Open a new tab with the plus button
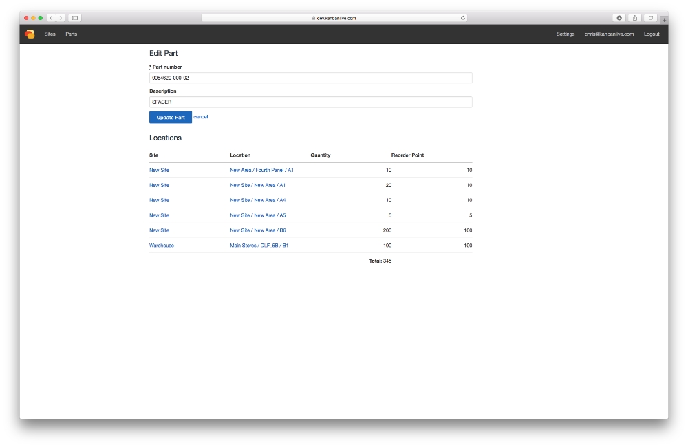The height and width of the screenshot is (447, 688). point(664,19)
